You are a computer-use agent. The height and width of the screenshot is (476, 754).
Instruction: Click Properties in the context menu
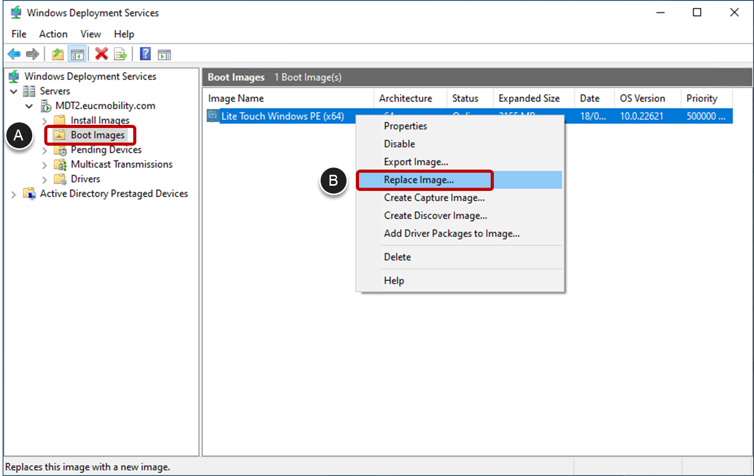pyautogui.click(x=405, y=126)
